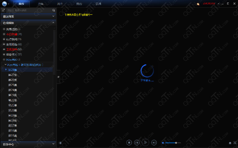This screenshot has height=148, width=238.
Task: Select episode 第25集 in list
Action: (12, 85)
